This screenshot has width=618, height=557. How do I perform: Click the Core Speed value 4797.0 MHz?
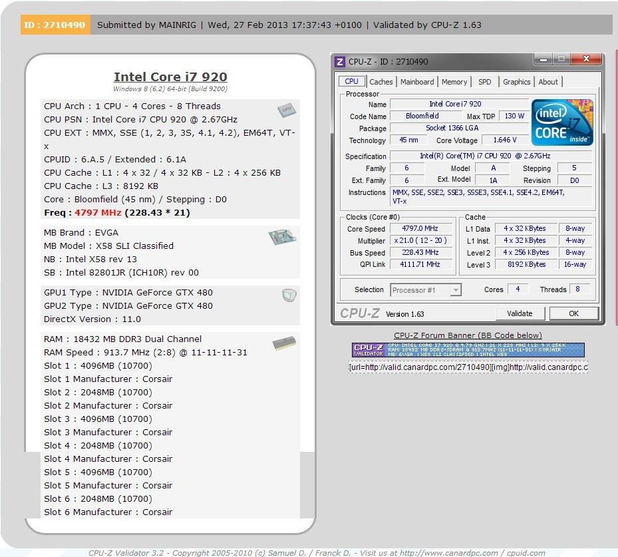pos(420,228)
